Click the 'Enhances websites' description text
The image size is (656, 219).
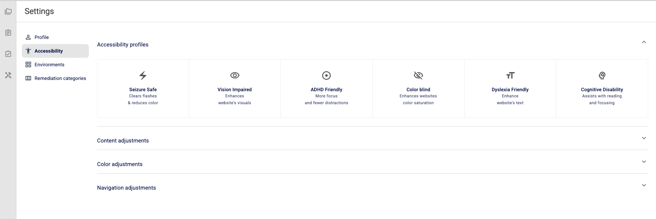418,96
